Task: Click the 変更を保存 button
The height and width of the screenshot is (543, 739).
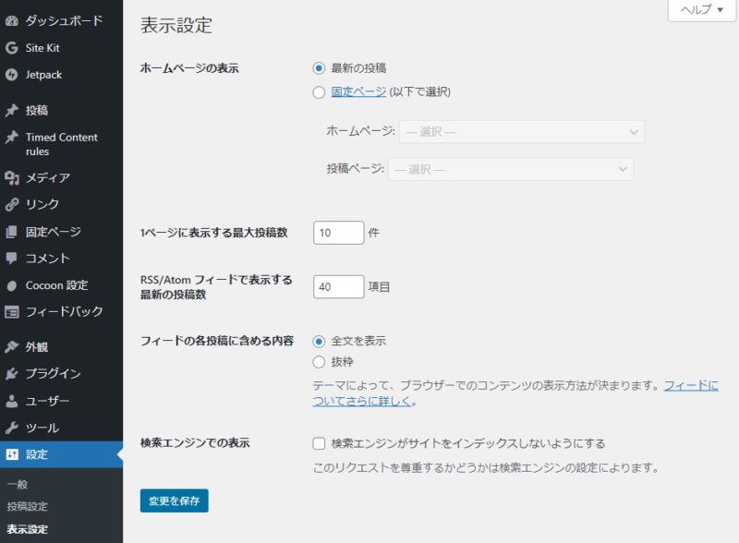Action: 175,501
